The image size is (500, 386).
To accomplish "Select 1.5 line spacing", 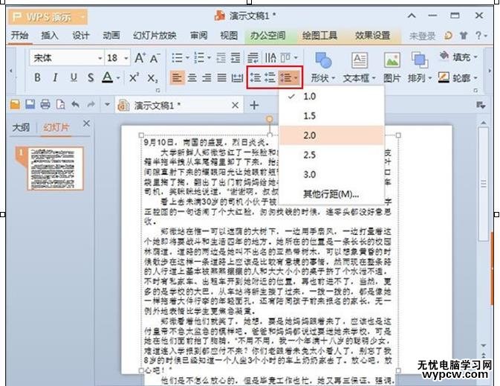I will tap(332, 116).
